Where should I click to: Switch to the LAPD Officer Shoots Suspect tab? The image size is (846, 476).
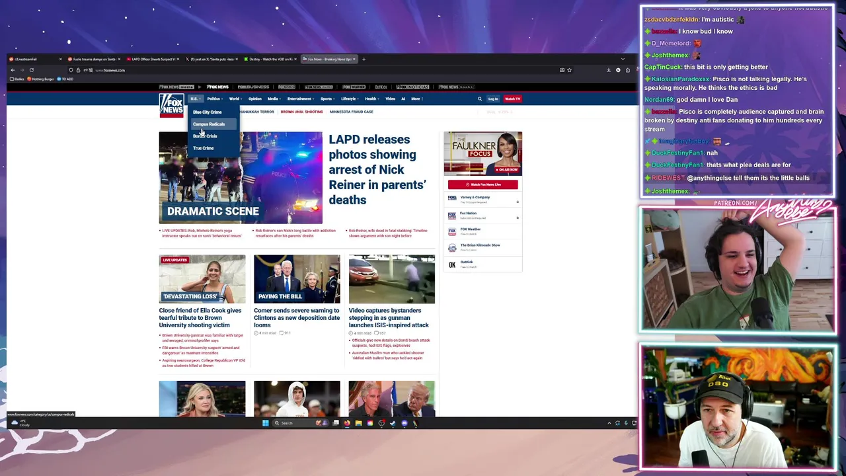pyautogui.click(x=153, y=59)
